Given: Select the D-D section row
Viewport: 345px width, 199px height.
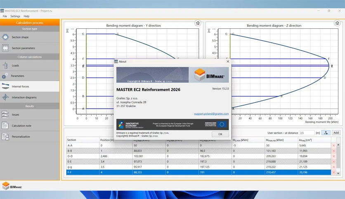Looking at the screenshot, I should [198, 156].
